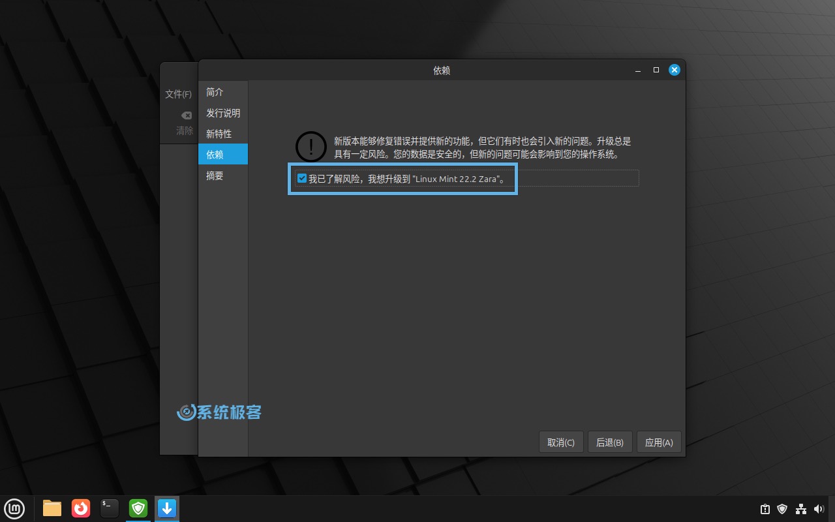Image resolution: width=835 pixels, height=522 pixels.
Task: Click the warning text starting with 新版本能够修复错误
Action: point(483,148)
